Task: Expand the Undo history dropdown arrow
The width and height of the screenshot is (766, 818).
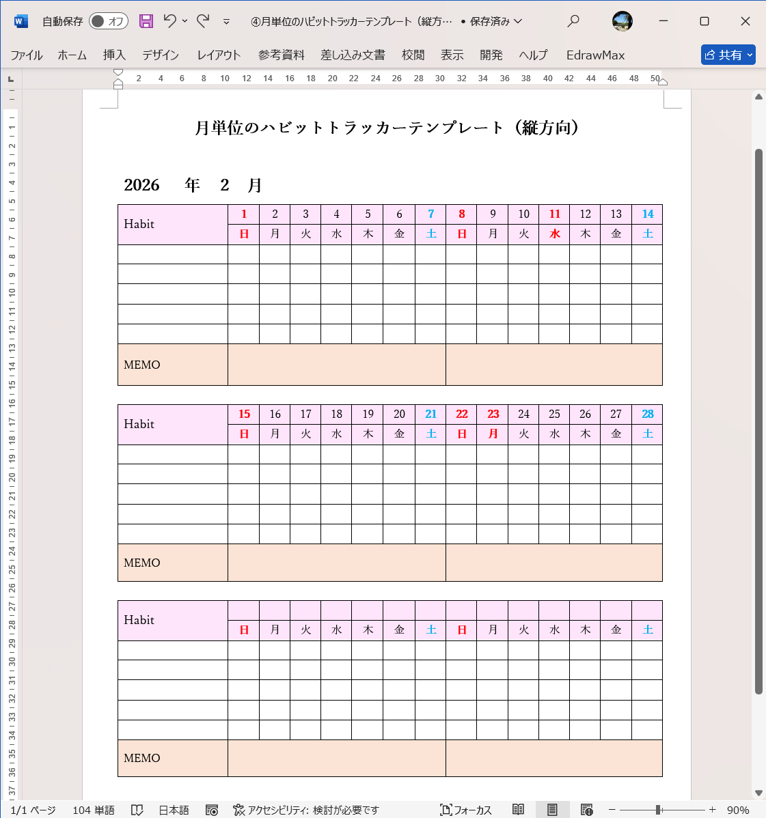Action: (185, 21)
